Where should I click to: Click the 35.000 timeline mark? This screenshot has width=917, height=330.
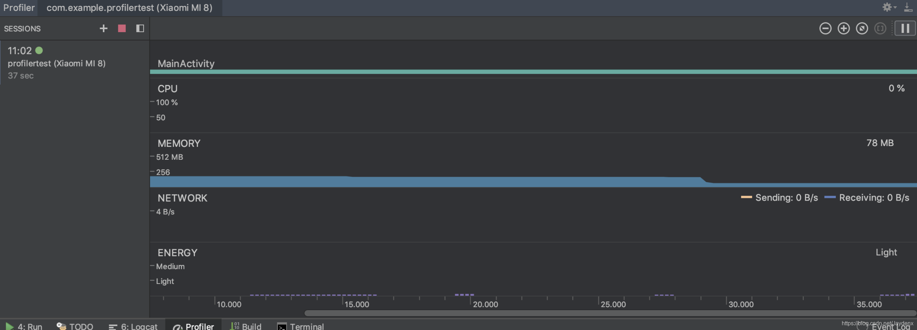point(869,304)
